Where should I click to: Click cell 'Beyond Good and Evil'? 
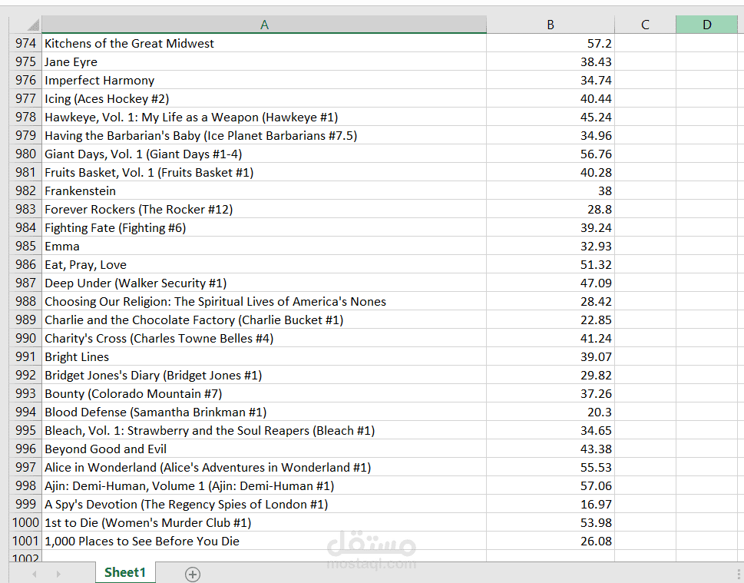[x=264, y=449]
